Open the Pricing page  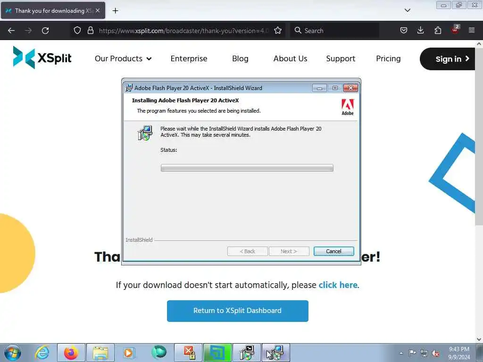tap(388, 58)
